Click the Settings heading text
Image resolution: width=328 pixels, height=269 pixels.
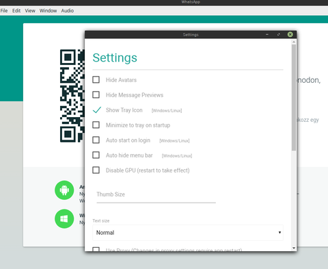tap(115, 57)
